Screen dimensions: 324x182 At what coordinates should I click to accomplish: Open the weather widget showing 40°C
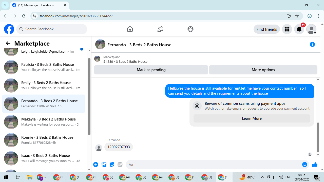tap(247, 177)
